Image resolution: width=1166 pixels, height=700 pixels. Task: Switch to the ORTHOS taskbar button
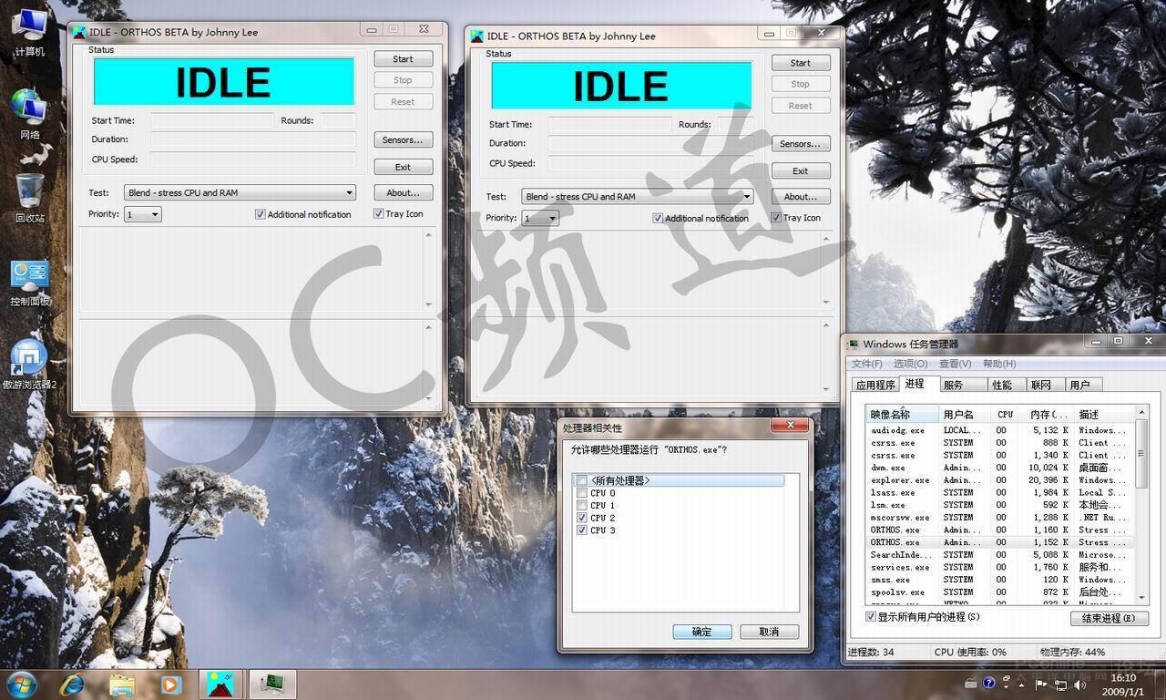click(x=220, y=684)
